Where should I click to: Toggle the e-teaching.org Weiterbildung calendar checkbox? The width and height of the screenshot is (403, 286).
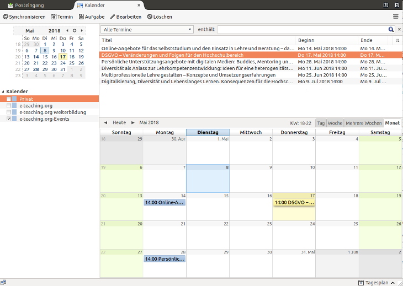pos(9,112)
